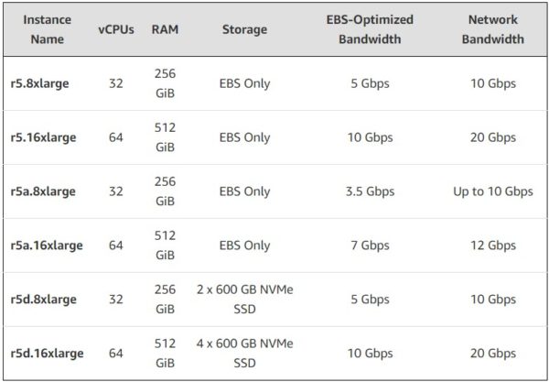This screenshot has height=382, width=549.
Task: Select the Storage column header
Action: point(244,29)
